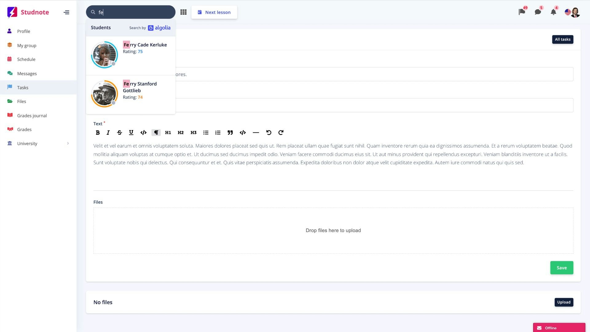The width and height of the screenshot is (590, 332).
Task: Toggle strikethrough formatting
Action: (120, 132)
